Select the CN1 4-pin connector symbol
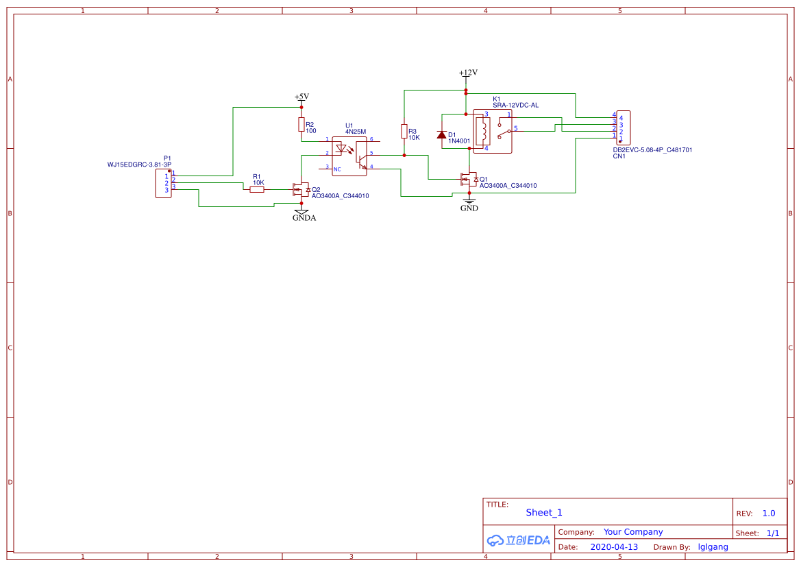 (624, 128)
